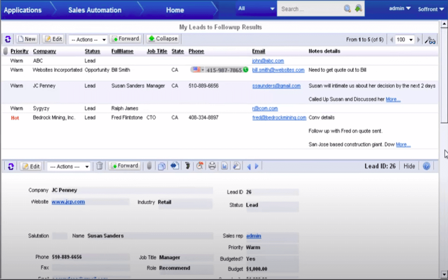Open the admin user menu
The height and width of the screenshot is (280, 448).
(400, 8)
